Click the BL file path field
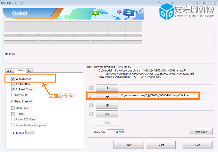Screen dimensions: 218x152 coord(167,88)
